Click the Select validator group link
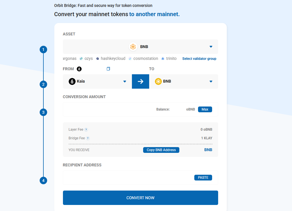The height and width of the screenshot is (211, 292). coord(199,59)
